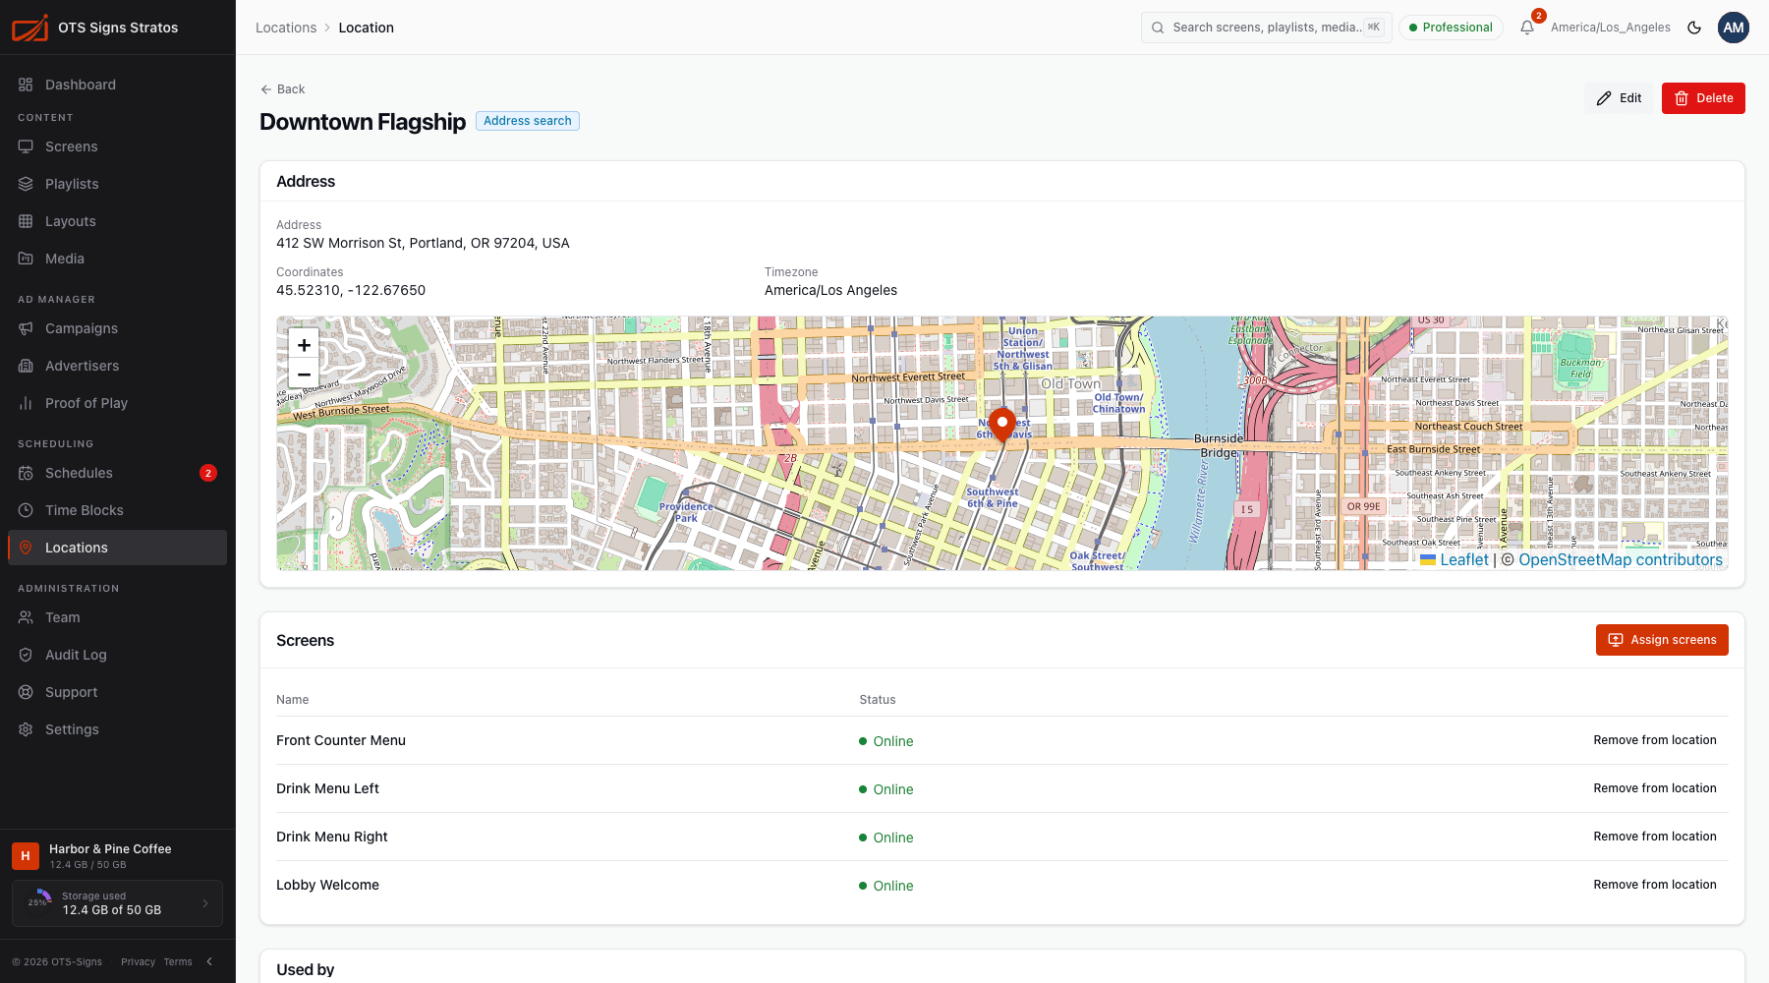1769x983 pixels.
Task: Open OpenStreetMap contributors link
Action: (1621, 559)
